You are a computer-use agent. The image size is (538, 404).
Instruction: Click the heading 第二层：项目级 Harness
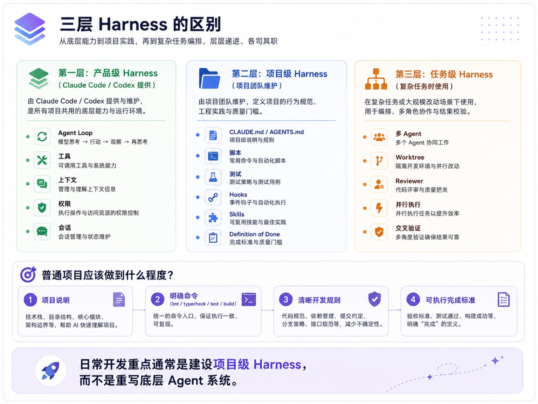(x=280, y=74)
